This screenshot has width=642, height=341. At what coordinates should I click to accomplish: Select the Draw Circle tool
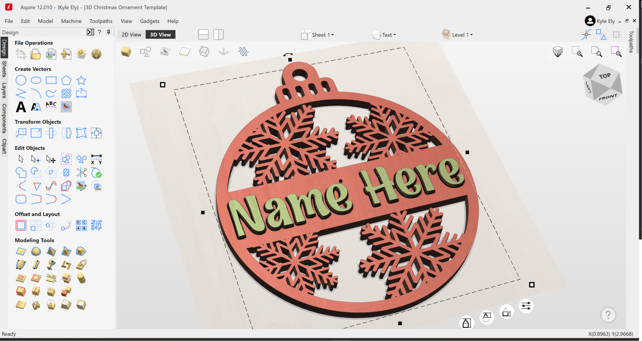pyautogui.click(x=21, y=80)
